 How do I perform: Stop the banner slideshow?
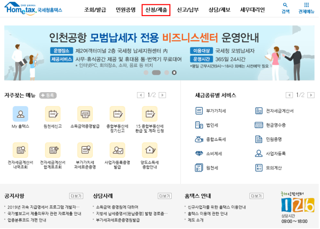click(x=174, y=73)
